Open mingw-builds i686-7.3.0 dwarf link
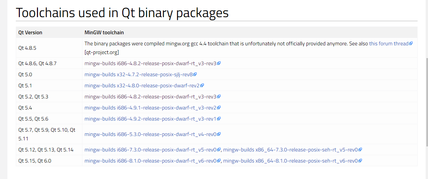Screen dimensions: 428x179 151,150
